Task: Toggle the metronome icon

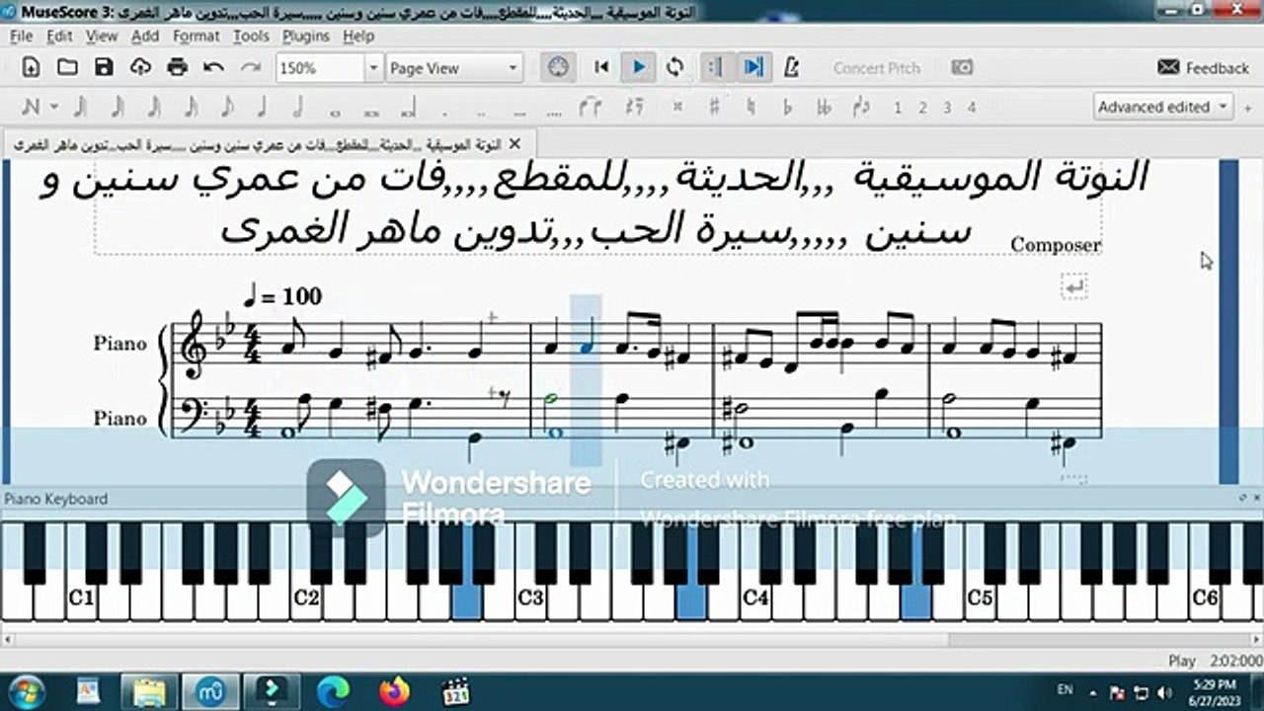Action: click(791, 67)
